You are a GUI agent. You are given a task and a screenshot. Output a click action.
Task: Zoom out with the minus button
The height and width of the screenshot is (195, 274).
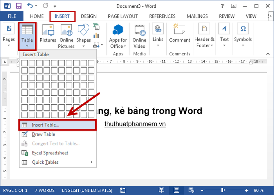coord(202,190)
